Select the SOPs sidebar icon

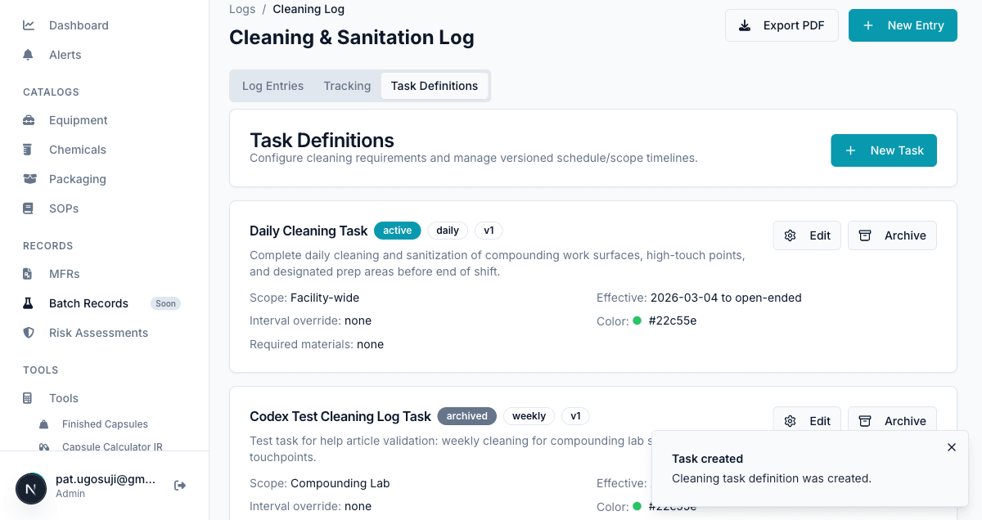[28, 208]
